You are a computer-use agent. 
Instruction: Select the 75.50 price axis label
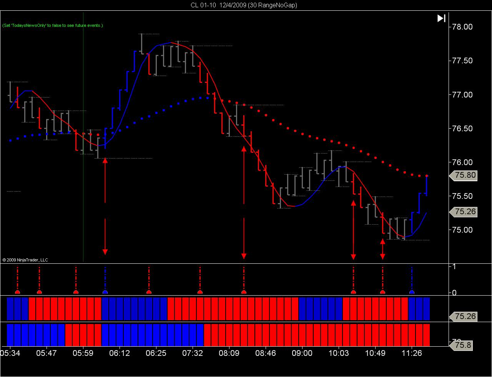[x=462, y=196]
